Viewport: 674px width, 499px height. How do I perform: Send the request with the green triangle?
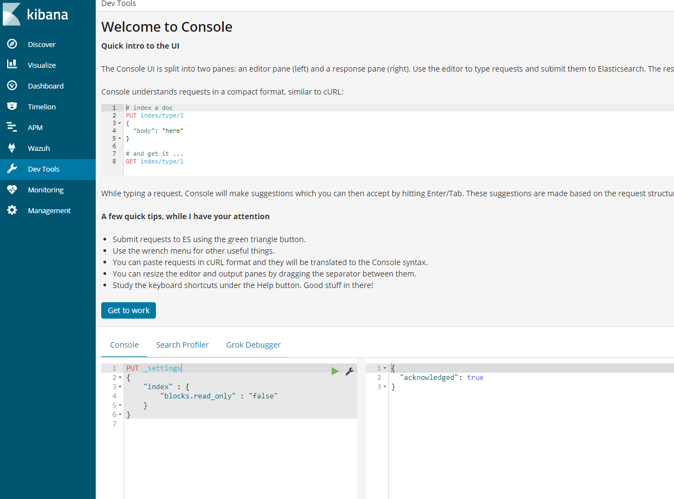click(x=335, y=372)
